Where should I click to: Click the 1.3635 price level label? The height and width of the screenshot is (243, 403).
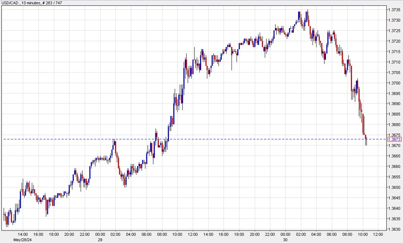(x=394, y=219)
